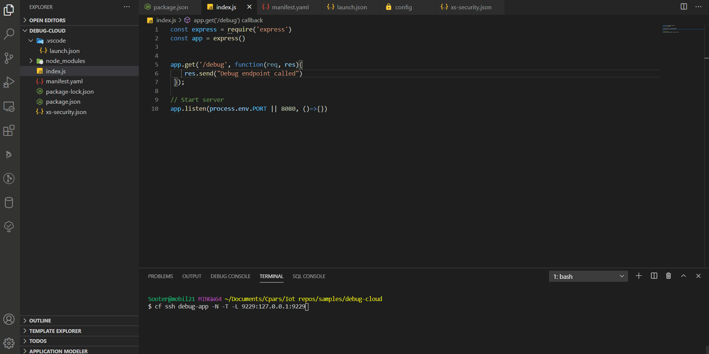
Task: Open the DEBUG CONSOLE panel tab
Action: point(230,276)
